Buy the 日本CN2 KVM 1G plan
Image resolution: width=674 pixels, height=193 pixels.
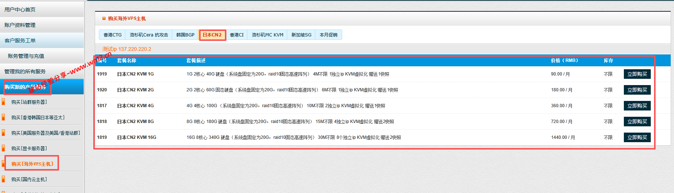point(637,74)
